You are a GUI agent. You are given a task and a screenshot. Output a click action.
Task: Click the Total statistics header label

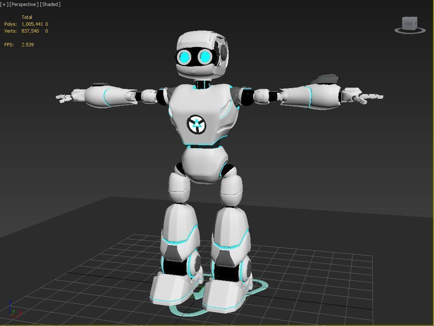(27, 17)
